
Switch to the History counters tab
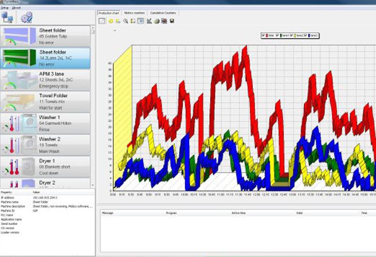134,13
